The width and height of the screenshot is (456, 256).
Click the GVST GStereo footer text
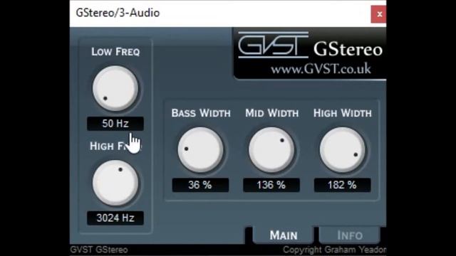pos(99,250)
